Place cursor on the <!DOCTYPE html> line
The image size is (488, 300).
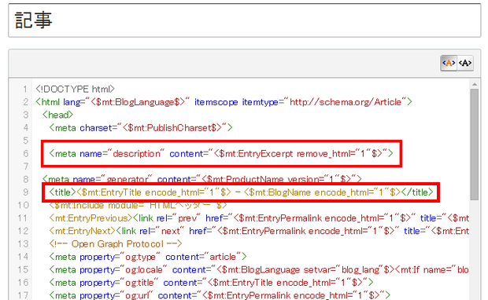(75, 89)
